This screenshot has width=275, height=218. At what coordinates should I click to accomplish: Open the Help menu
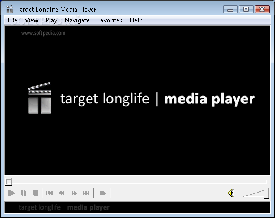tap(136, 20)
